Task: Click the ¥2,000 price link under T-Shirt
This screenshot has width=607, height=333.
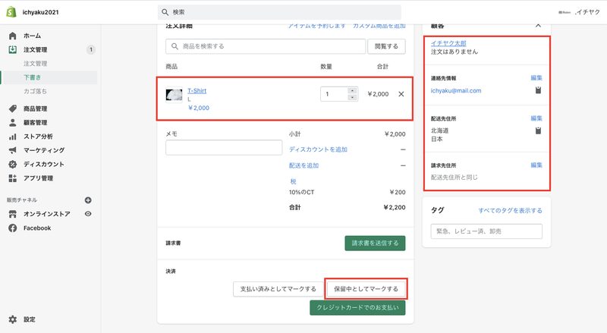Action: [198, 108]
